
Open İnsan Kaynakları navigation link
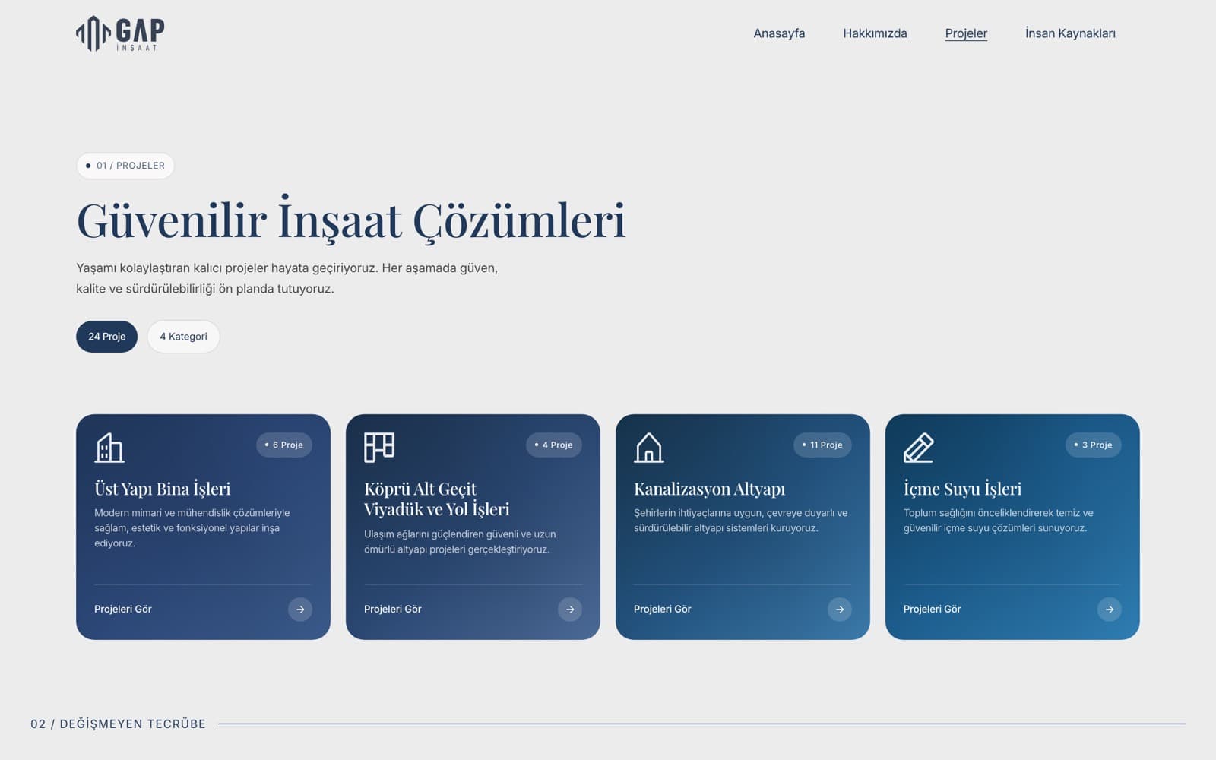coord(1070,33)
